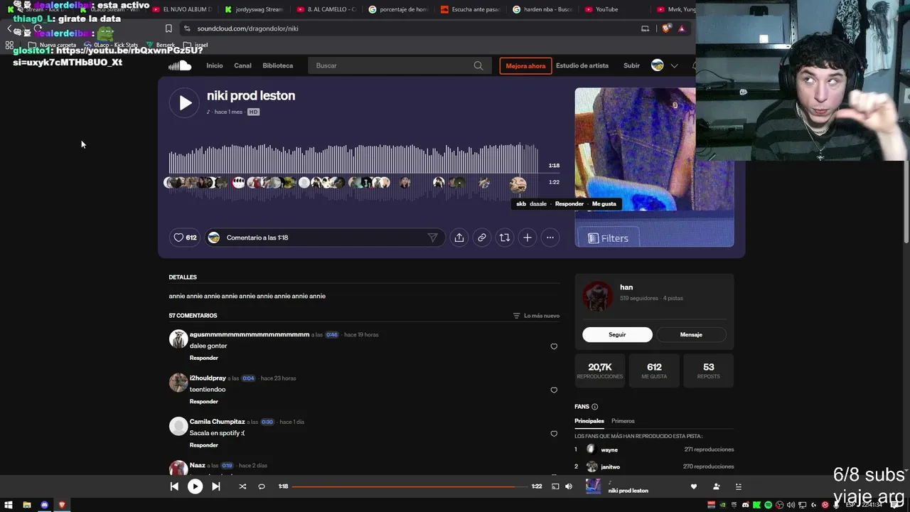The height and width of the screenshot is (512, 910).
Task: Click the comment field 'Comentario a las 1:18'
Action: point(325,238)
